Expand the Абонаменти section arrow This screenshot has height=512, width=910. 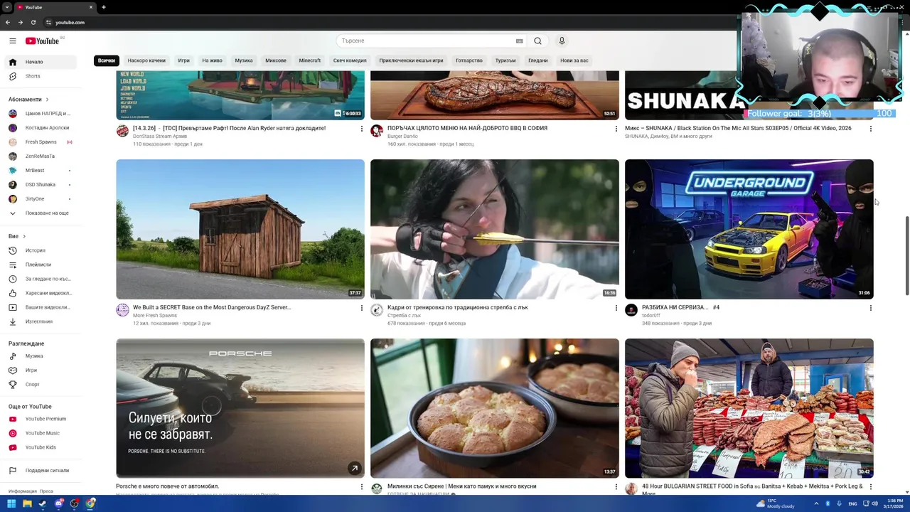tap(48, 100)
